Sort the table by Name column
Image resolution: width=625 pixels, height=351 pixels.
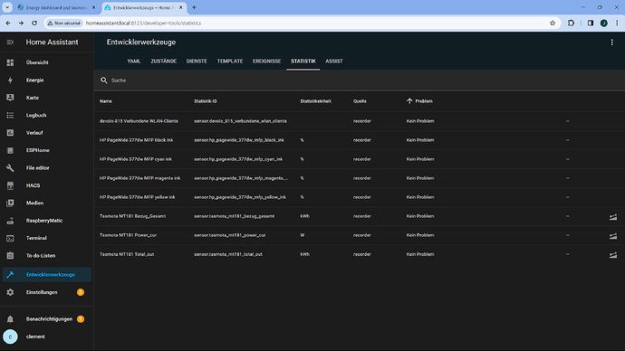point(106,101)
